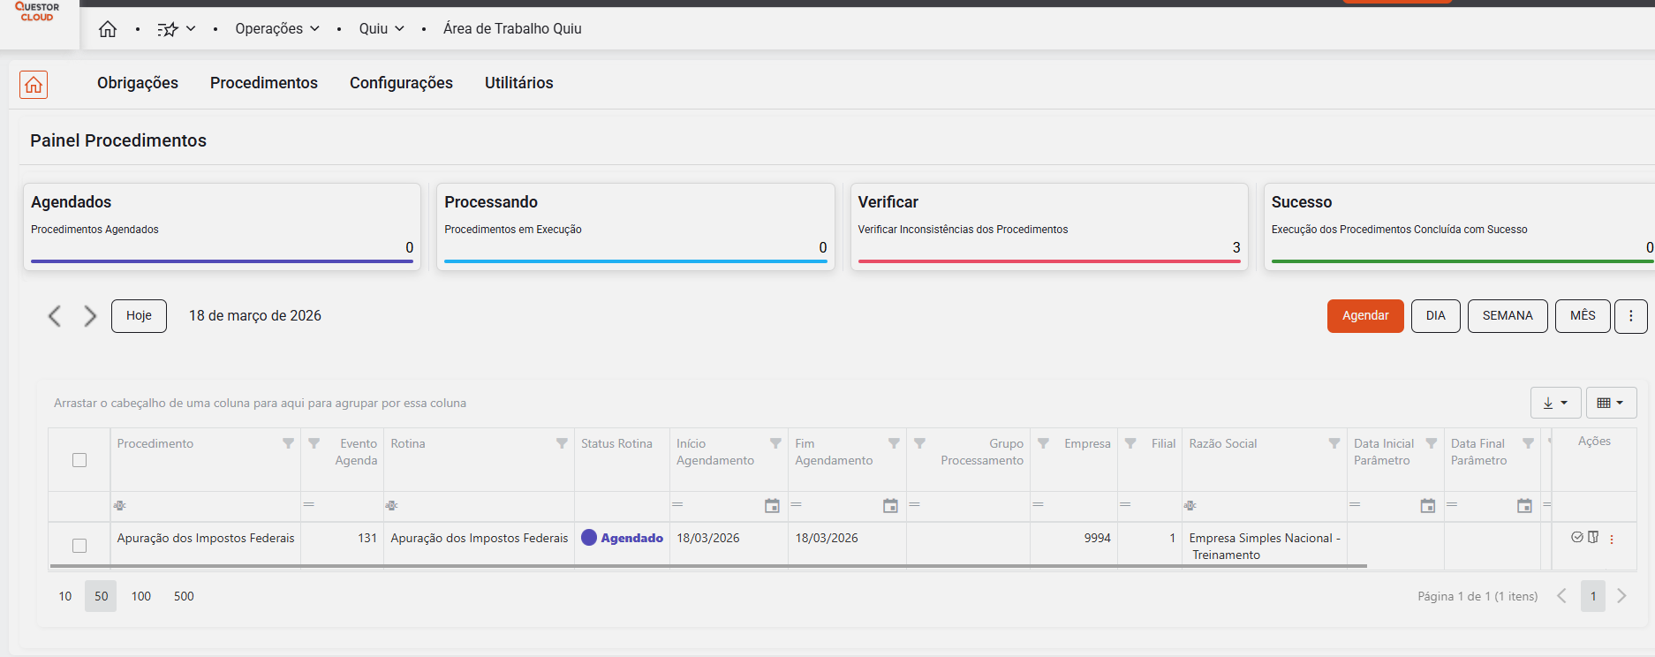The image size is (1655, 657).
Task: Click the horizontal scrollbar under the table
Action: [x=707, y=566]
